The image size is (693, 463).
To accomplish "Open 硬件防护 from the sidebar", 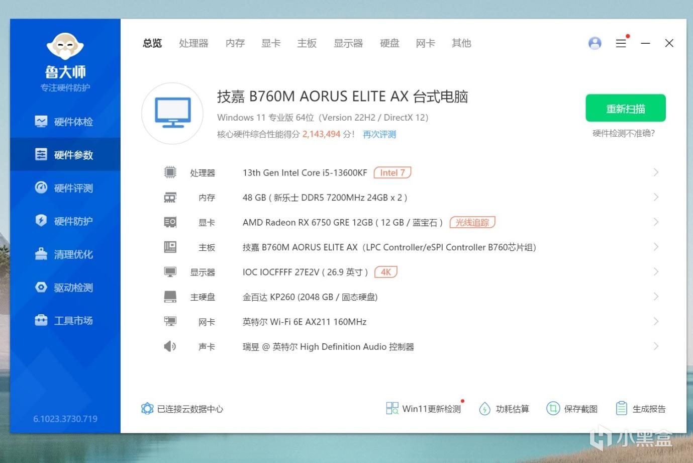I will coord(65,221).
